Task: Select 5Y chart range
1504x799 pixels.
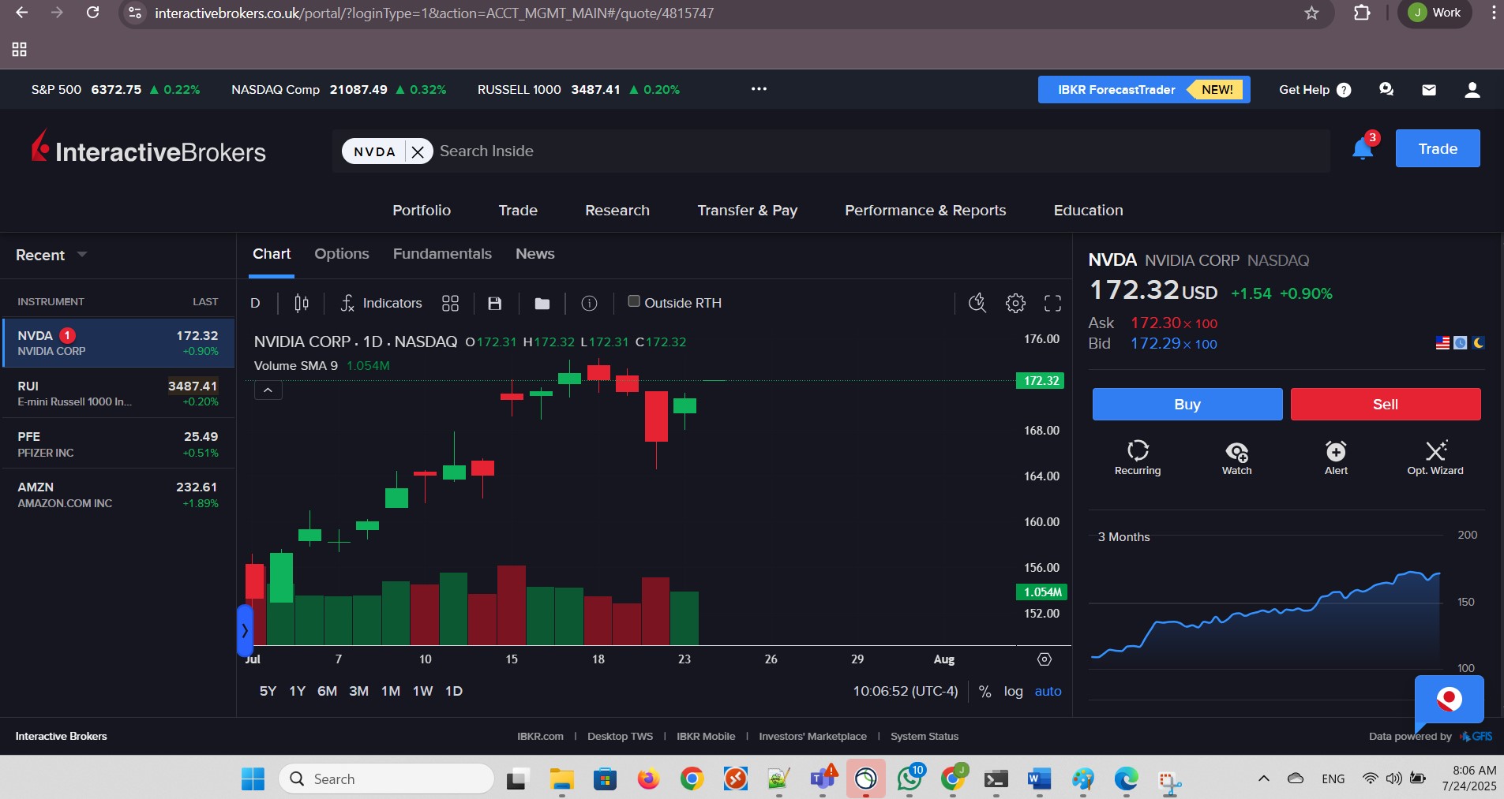Action: pyautogui.click(x=268, y=692)
